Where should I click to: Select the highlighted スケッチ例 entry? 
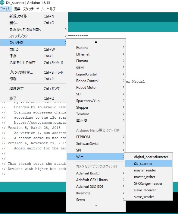click(33, 43)
